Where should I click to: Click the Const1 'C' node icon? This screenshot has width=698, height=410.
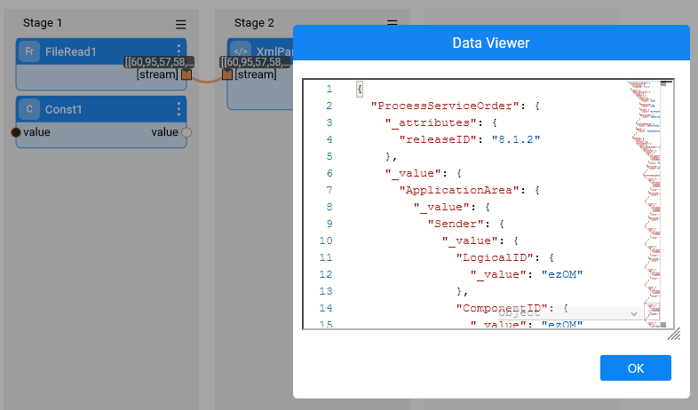click(x=29, y=110)
